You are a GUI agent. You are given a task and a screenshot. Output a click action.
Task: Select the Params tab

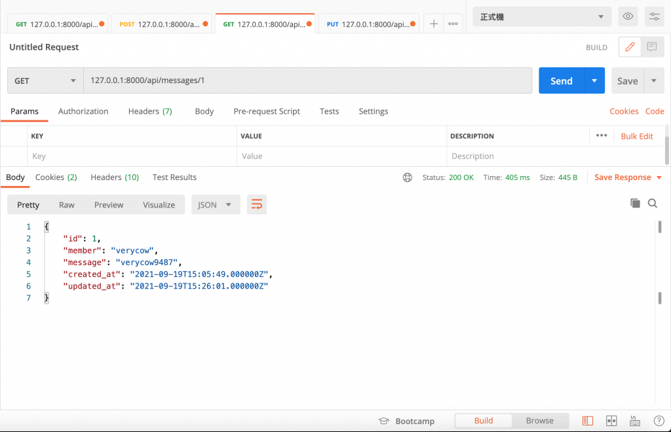24,111
